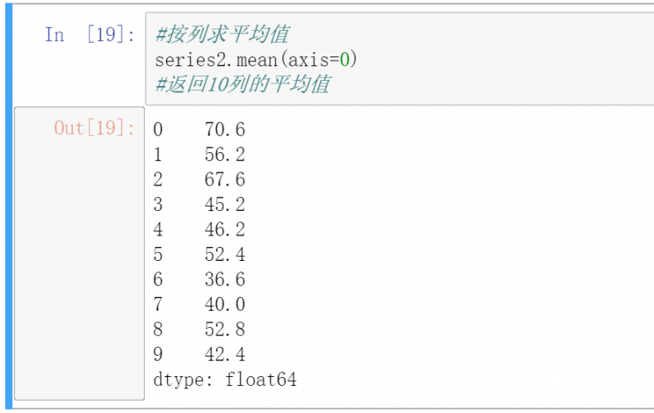Viewport: 654px width, 413px height.
Task: Click the index label 0 in output
Action: [x=158, y=129]
